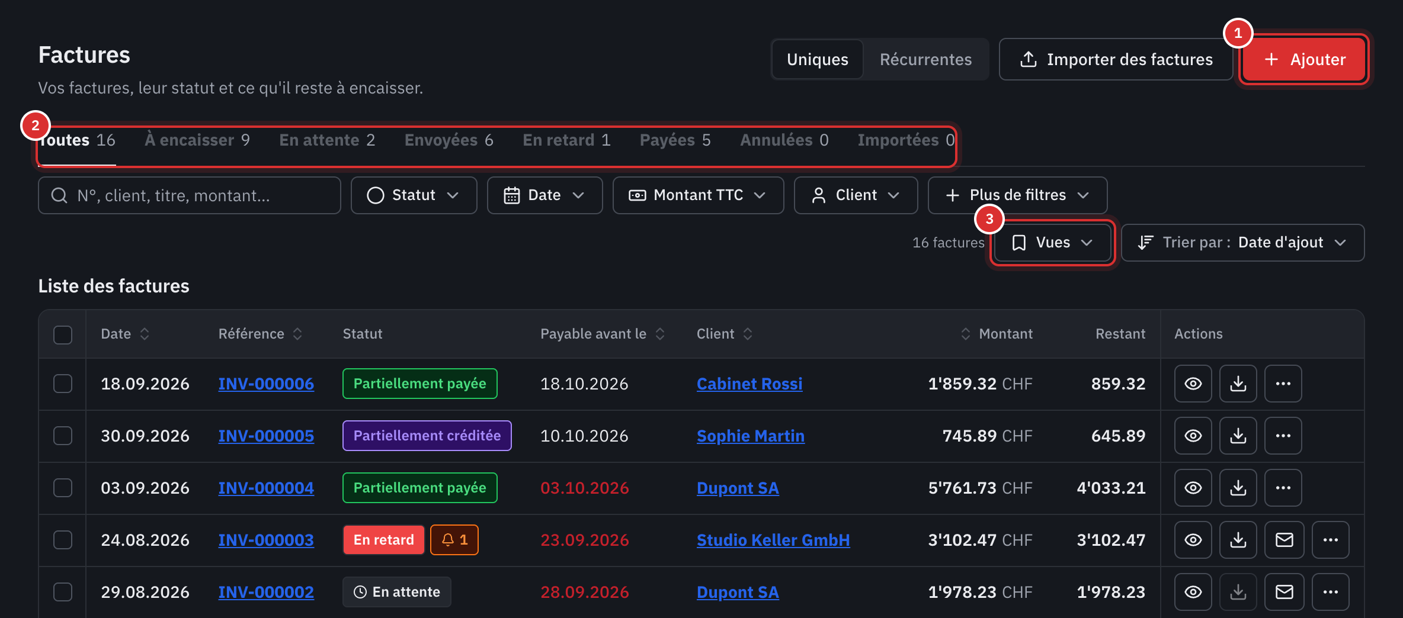The width and height of the screenshot is (1403, 618).
Task: Focus the invoice search field
Action: [190, 195]
